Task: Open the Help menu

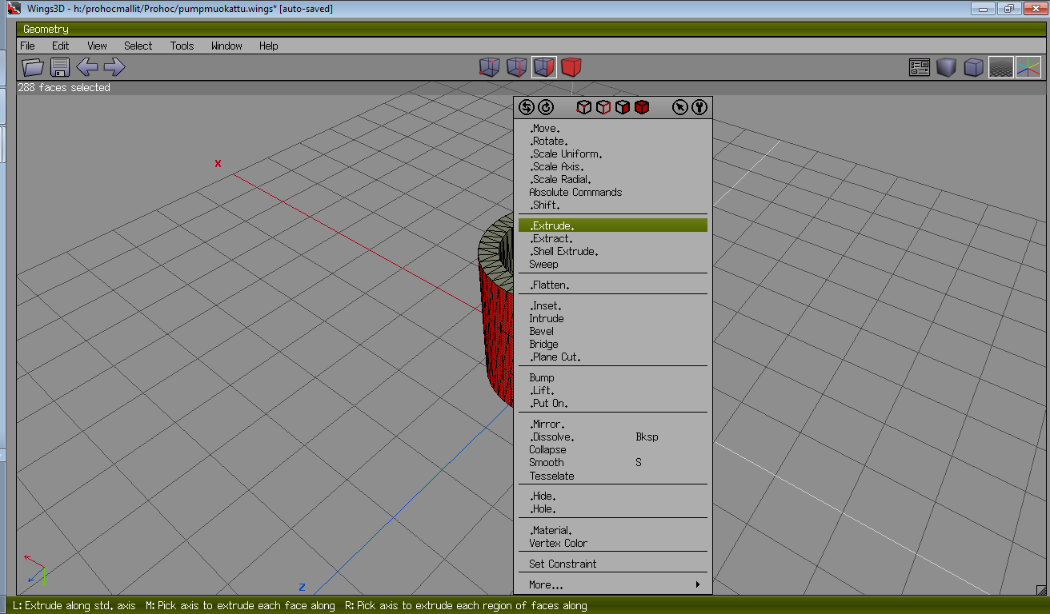Action: click(268, 46)
